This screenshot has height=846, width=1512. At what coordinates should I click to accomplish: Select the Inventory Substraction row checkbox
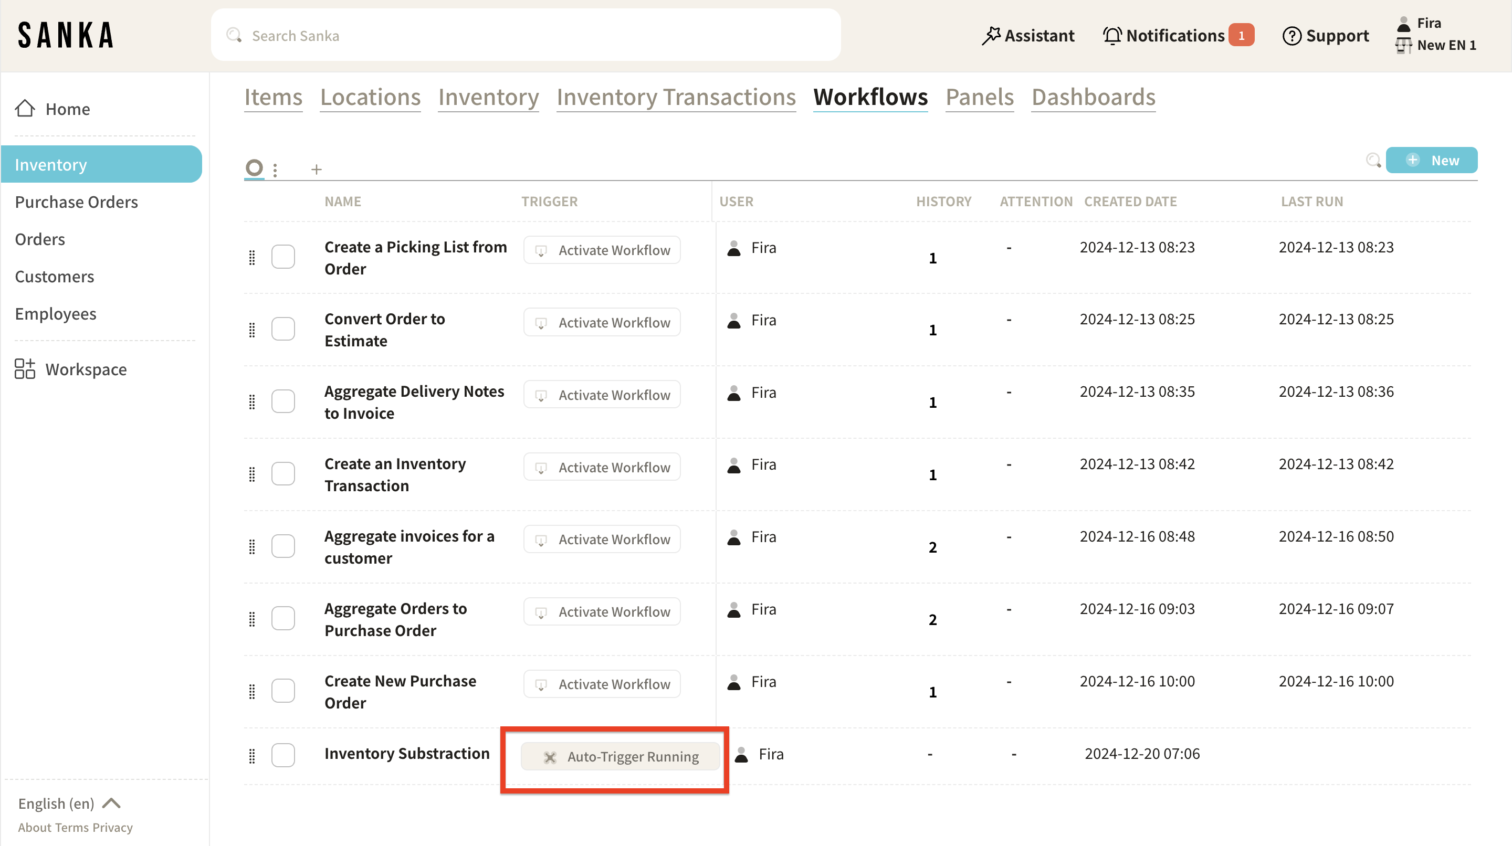[283, 755]
